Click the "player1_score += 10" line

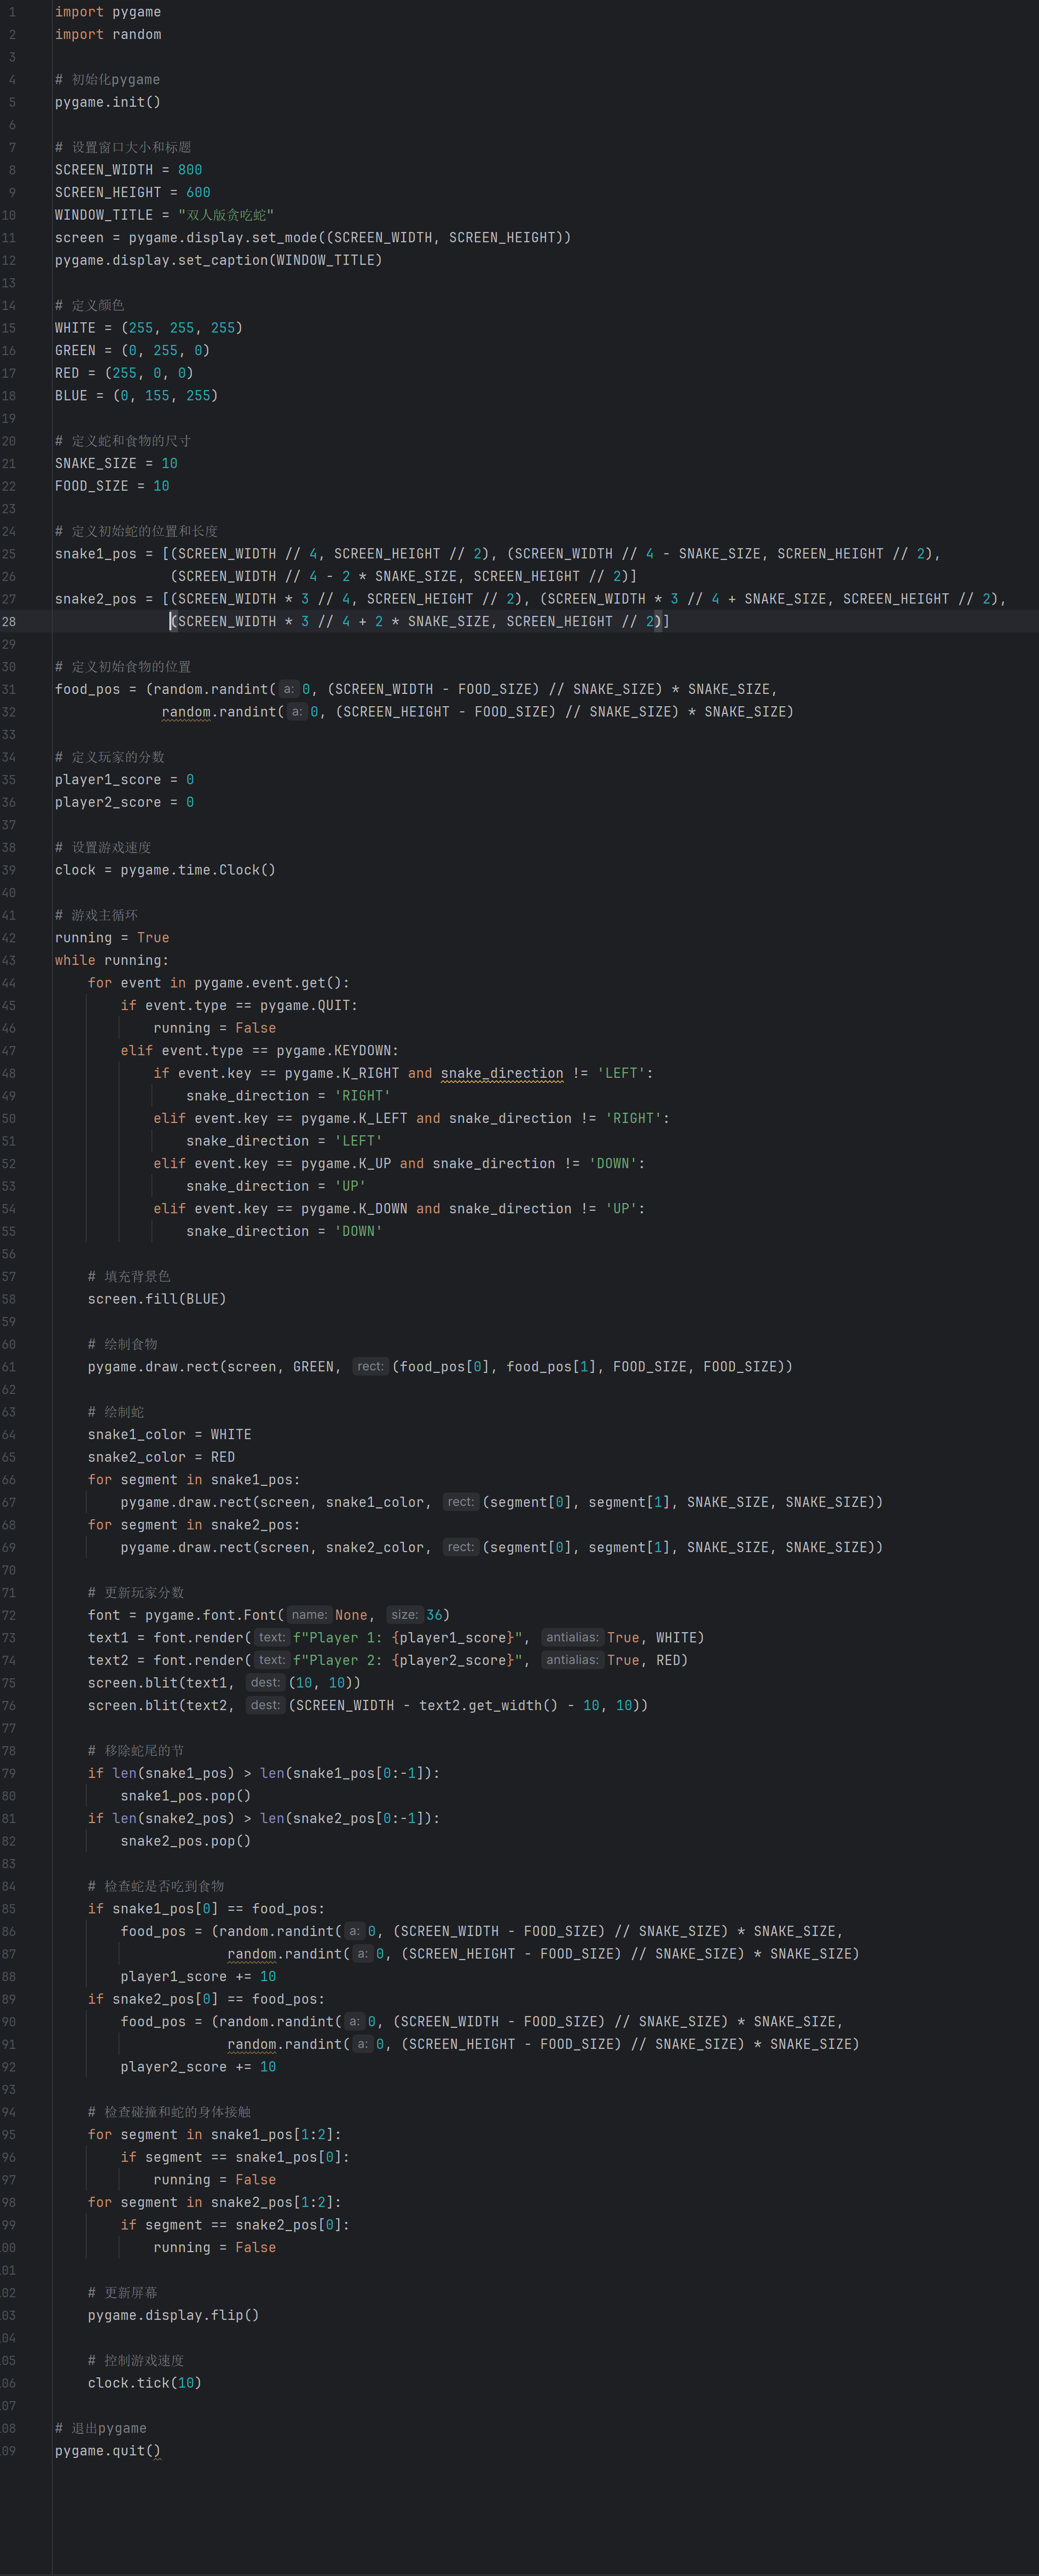click(198, 1977)
